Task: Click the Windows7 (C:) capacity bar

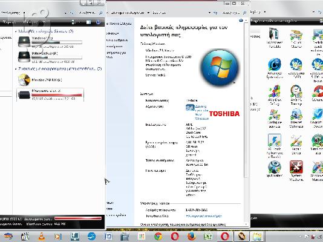Action: tap(57, 42)
